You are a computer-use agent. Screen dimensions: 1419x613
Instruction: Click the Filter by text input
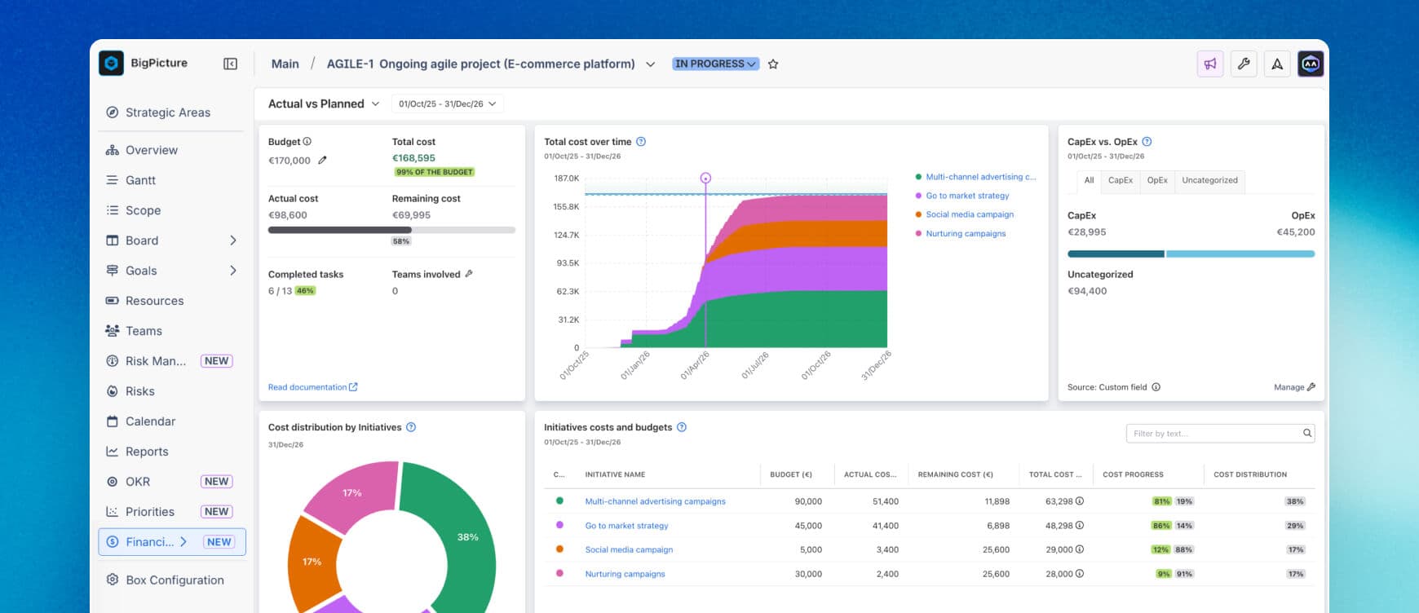click(x=1220, y=433)
